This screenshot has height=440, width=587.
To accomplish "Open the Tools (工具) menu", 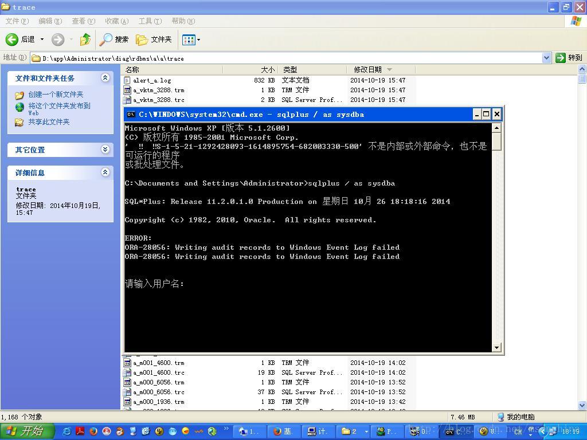I will [150, 21].
